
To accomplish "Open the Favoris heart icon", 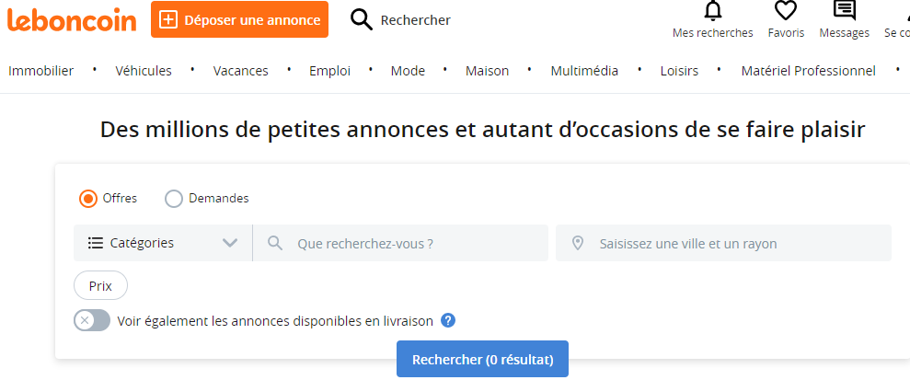I will click(x=785, y=11).
